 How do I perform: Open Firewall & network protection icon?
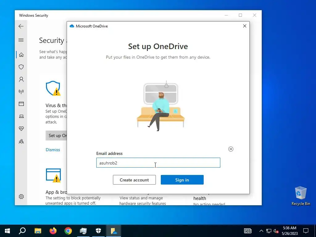pos(21,92)
